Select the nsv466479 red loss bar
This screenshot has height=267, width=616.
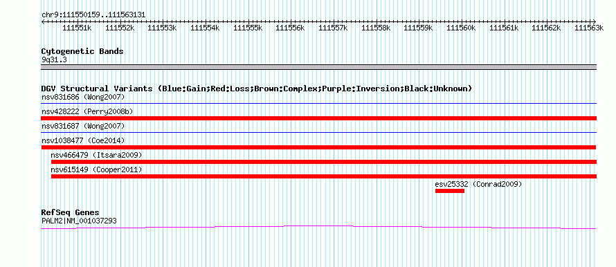click(324, 162)
